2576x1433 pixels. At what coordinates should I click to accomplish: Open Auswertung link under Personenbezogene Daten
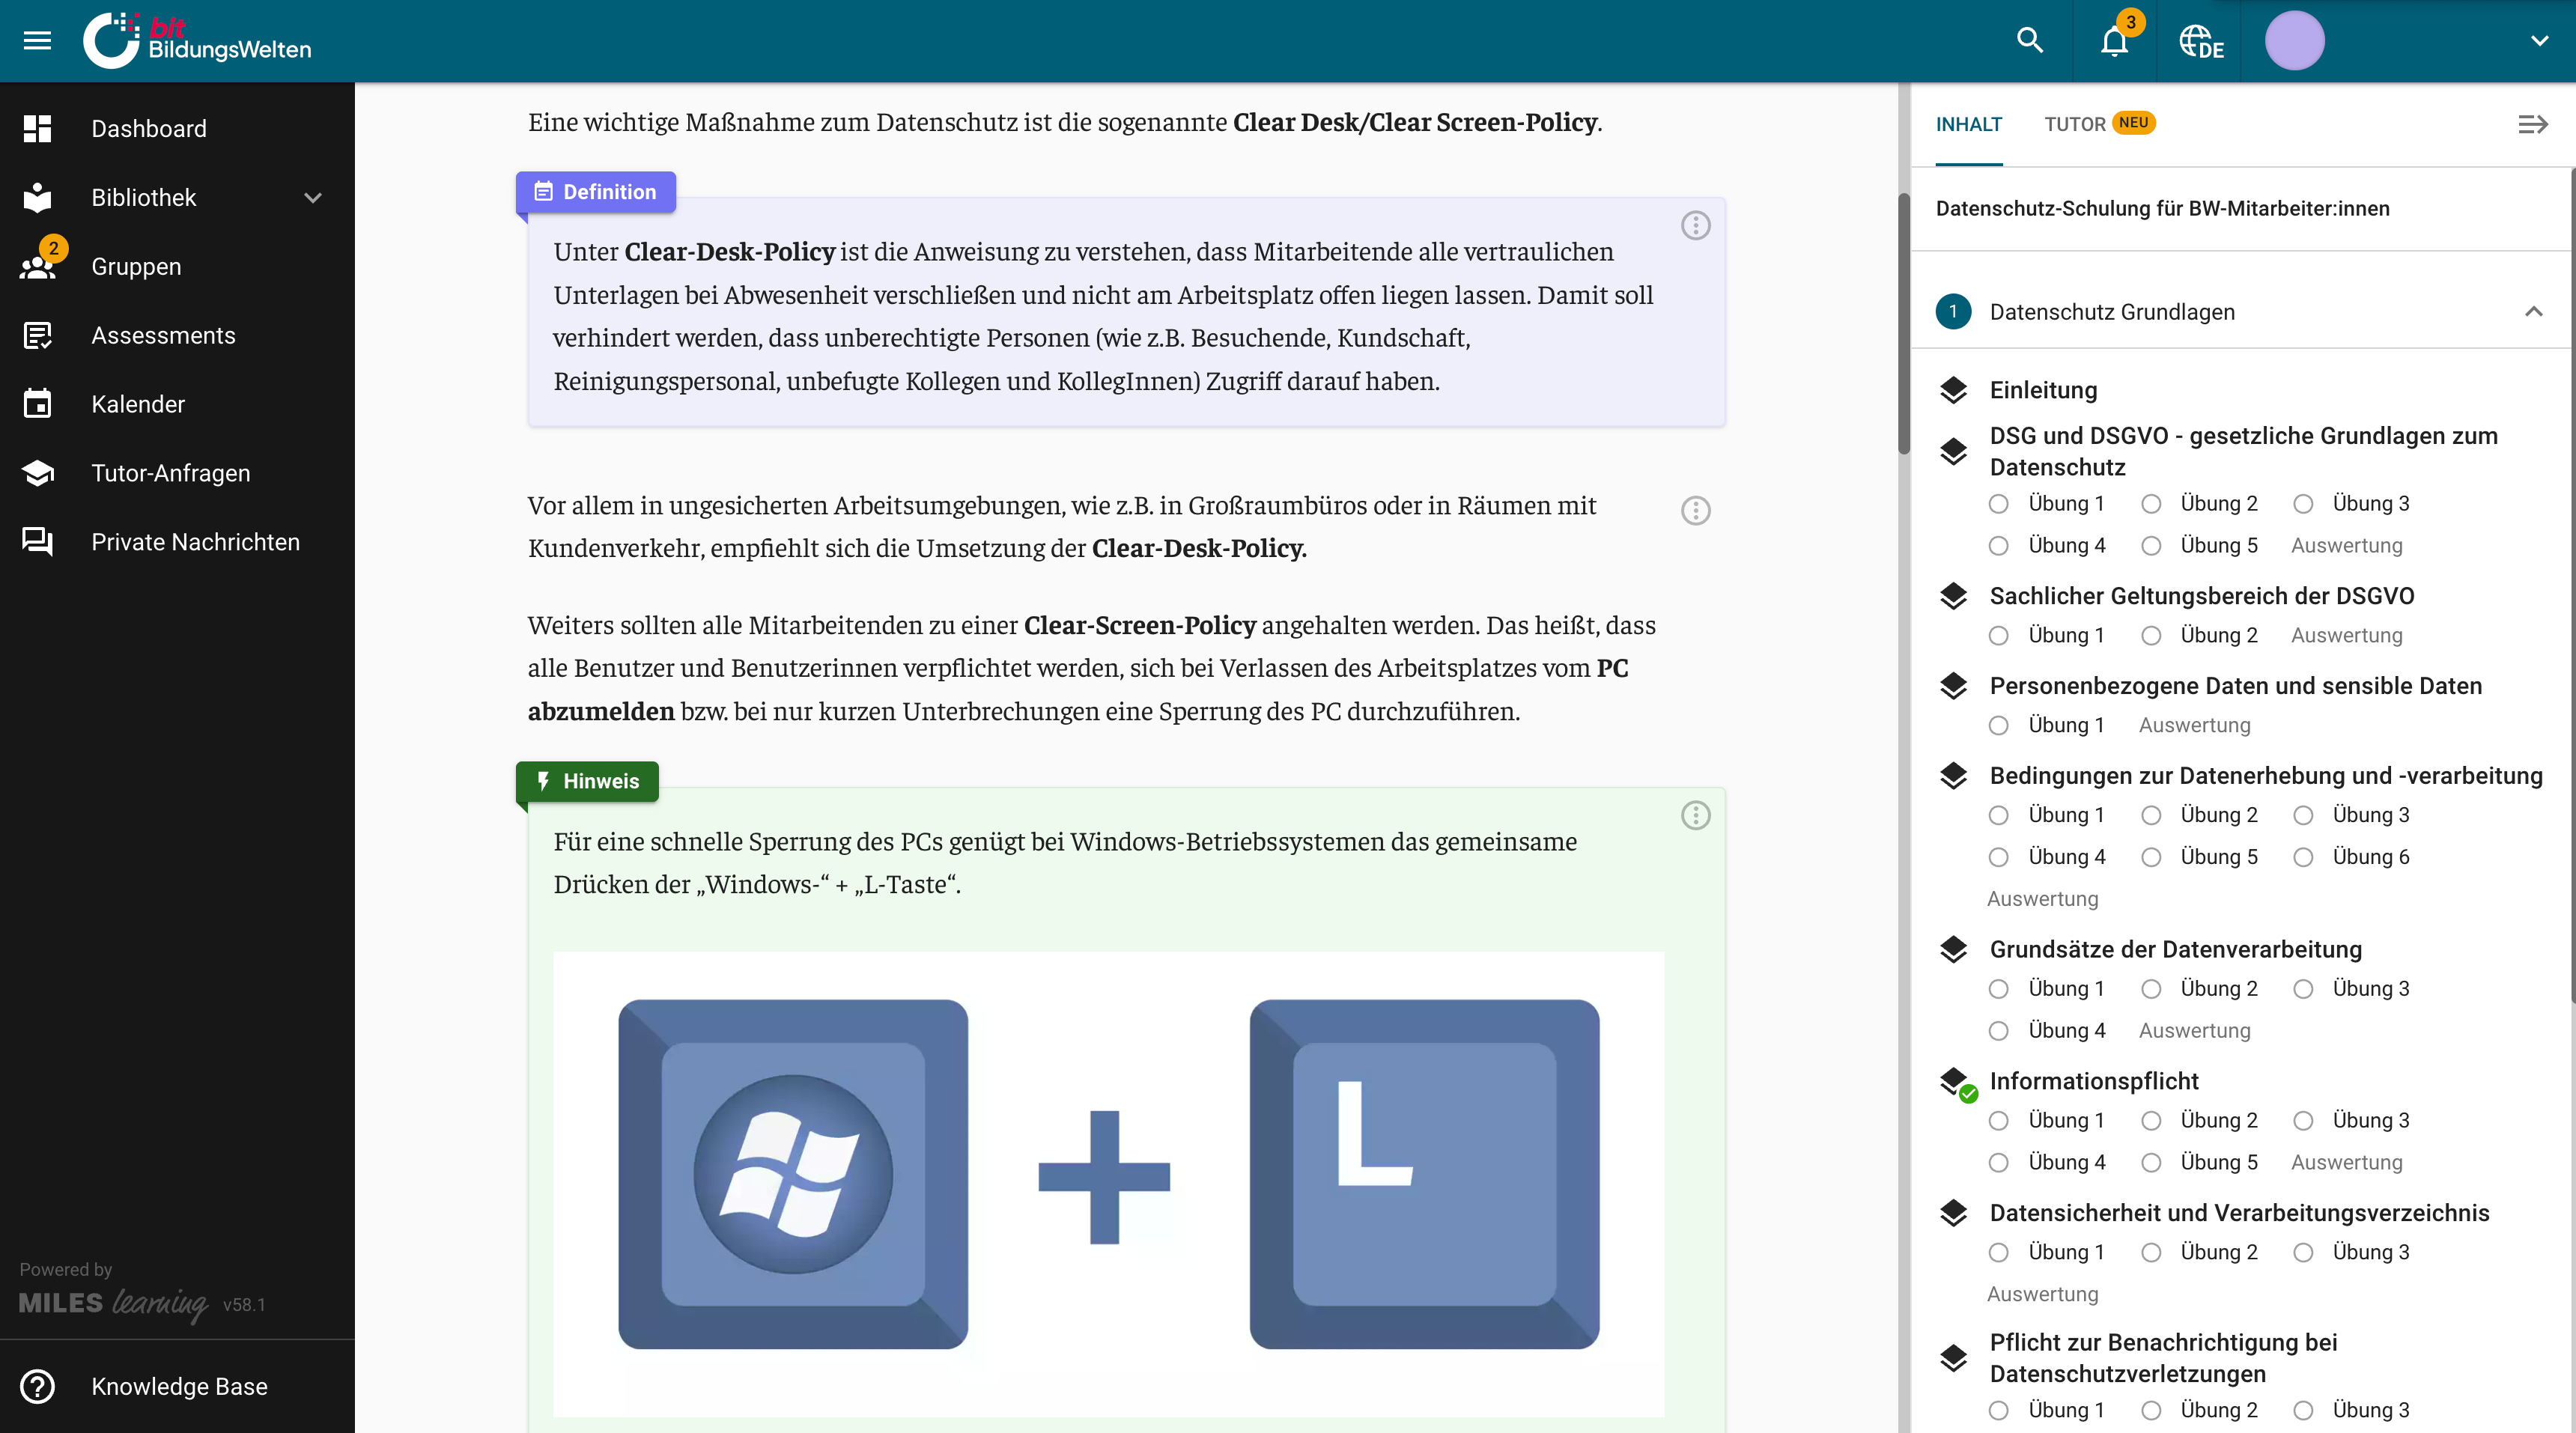(x=2194, y=725)
